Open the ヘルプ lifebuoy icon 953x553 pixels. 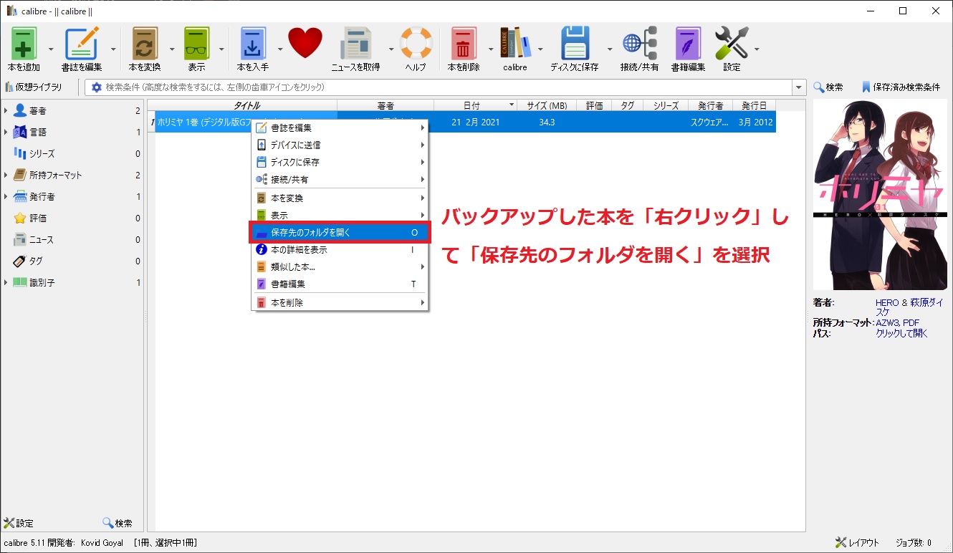(x=416, y=44)
